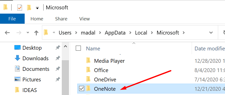The width and height of the screenshot is (225, 95).
Task: Select the Media Player folder
Action: click(109, 61)
